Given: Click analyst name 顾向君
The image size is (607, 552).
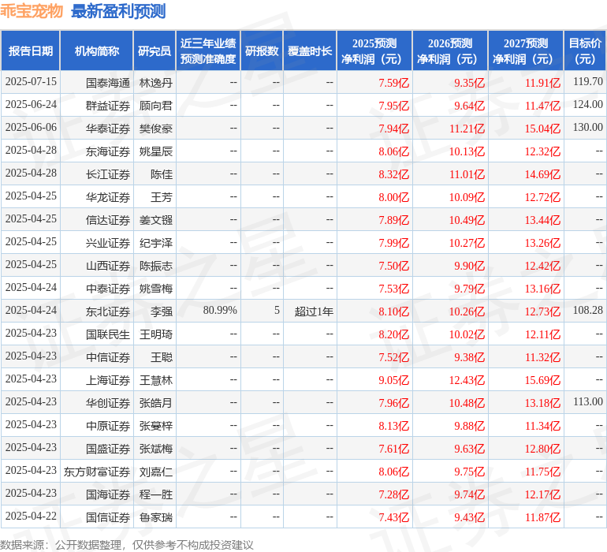Looking at the screenshot, I should click(x=155, y=106).
